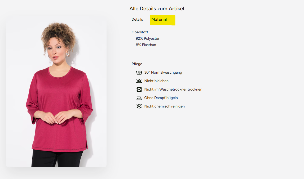The width and height of the screenshot is (304, 179).
Task: Click the "8% Elasthan" composition line
Action: [x=146, y=45]
